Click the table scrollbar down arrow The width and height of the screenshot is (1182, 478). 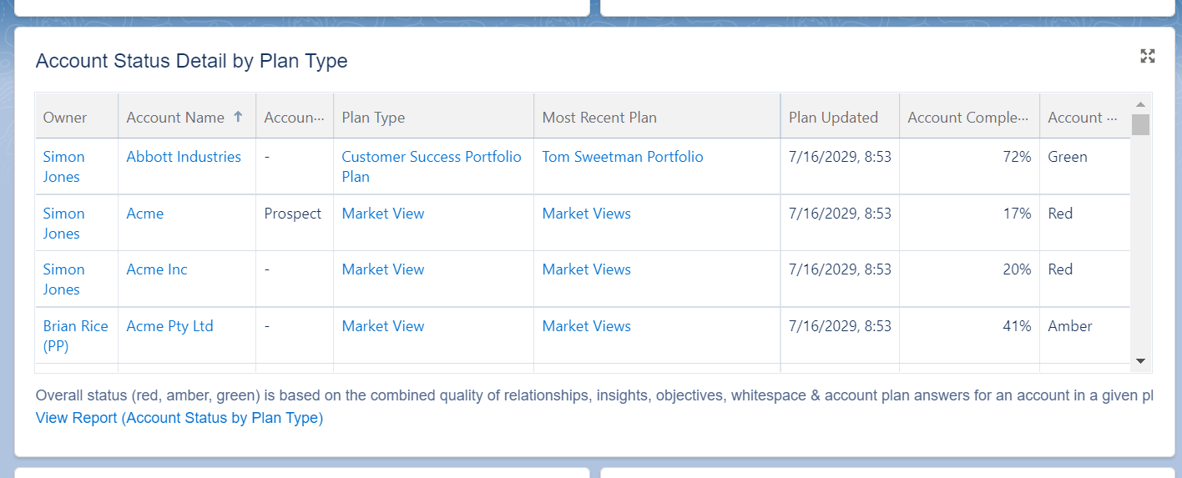[x=1140, y=361]
